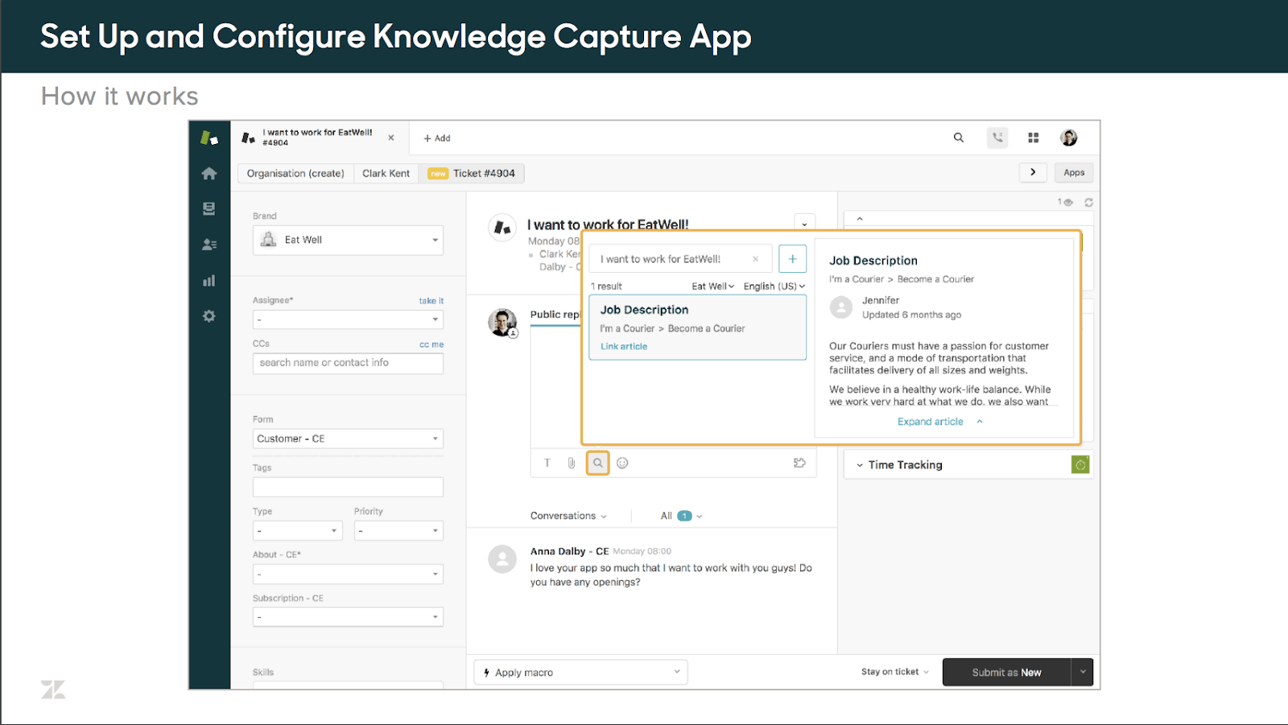
Task: Click the search magnifier in top bar
Action: 959,138
